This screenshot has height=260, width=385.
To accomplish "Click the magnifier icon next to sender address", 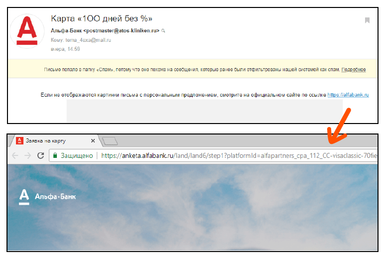I will [163, 31].
